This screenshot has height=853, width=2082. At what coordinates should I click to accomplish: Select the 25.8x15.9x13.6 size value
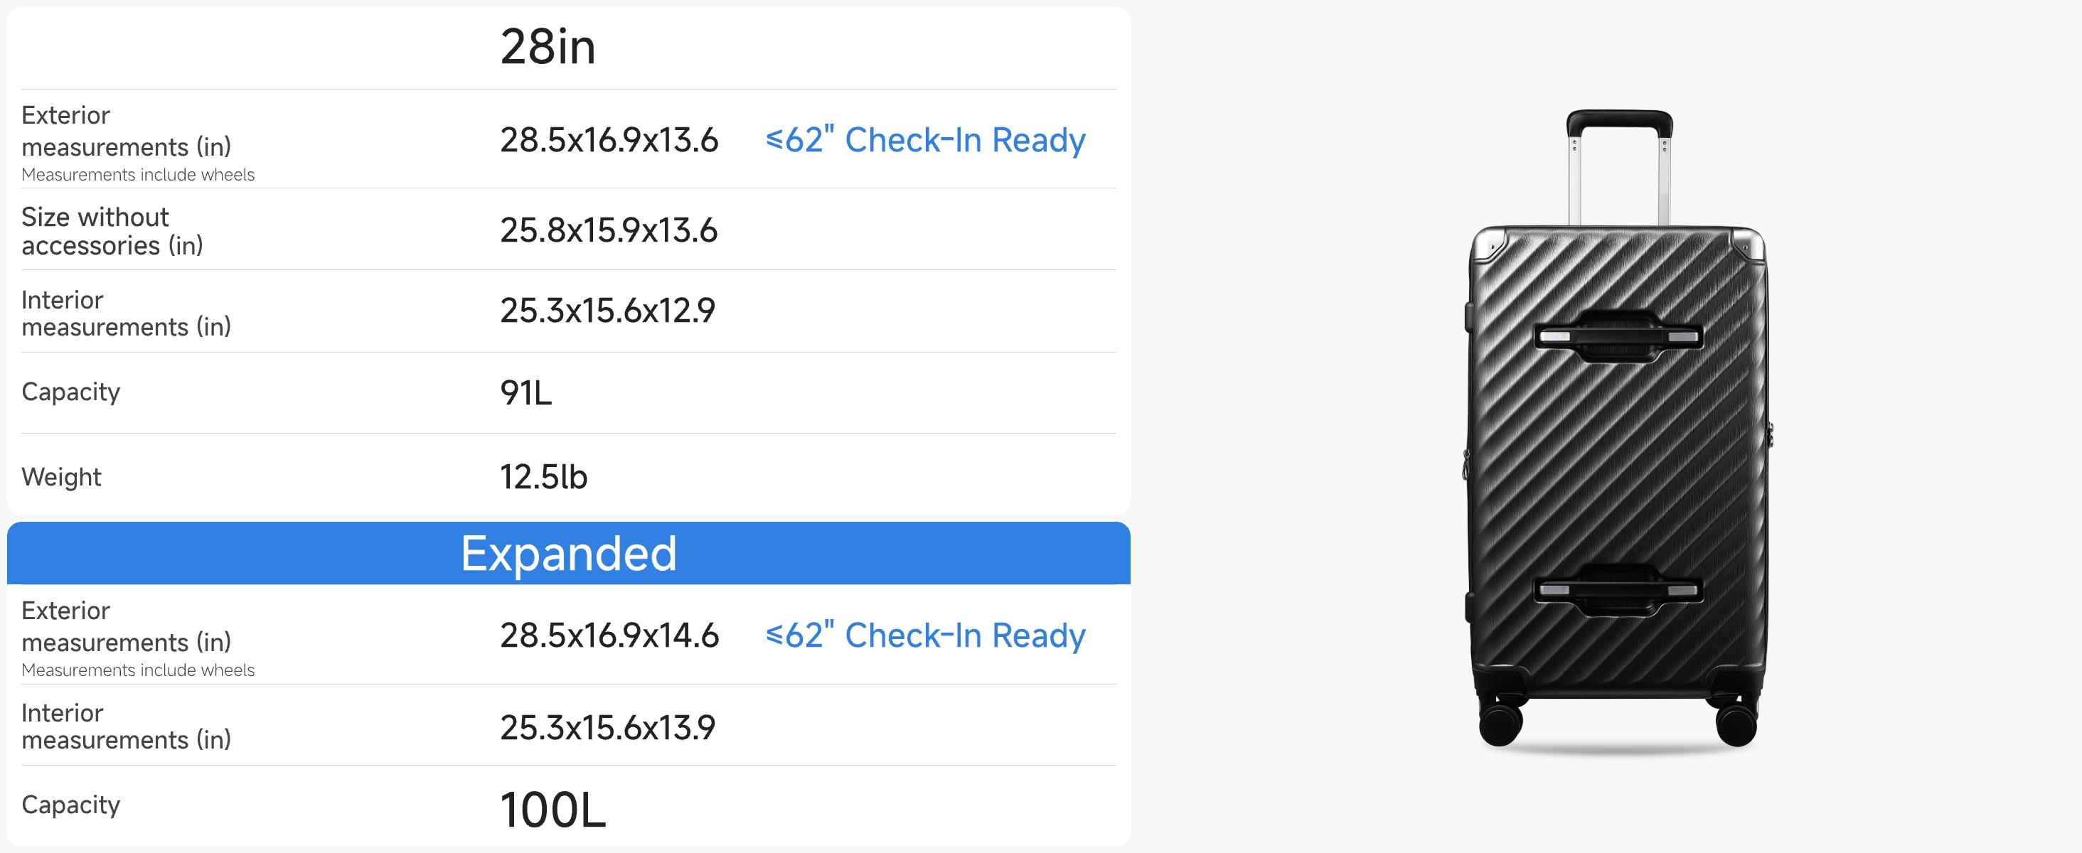pyautogui.click(x=609, y=231)
